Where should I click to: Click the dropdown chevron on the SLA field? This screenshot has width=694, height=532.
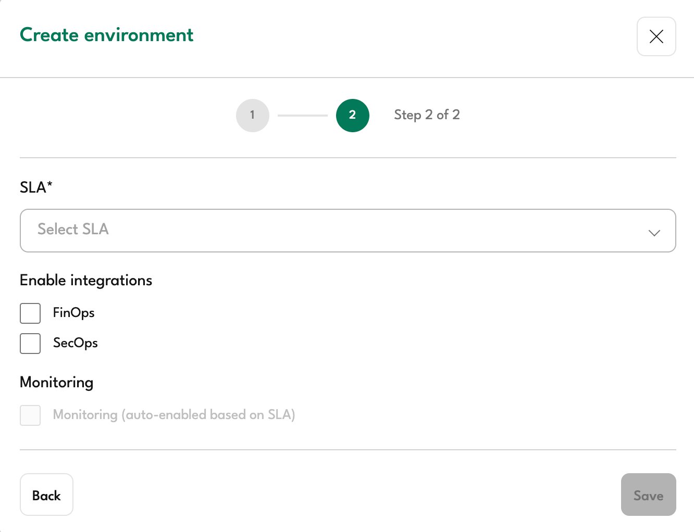pos(654,233)
